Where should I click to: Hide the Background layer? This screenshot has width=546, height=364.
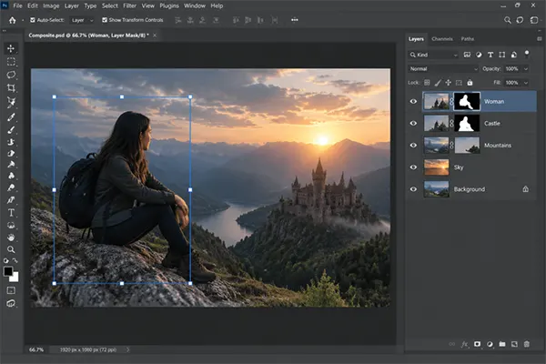pos(413,189)
